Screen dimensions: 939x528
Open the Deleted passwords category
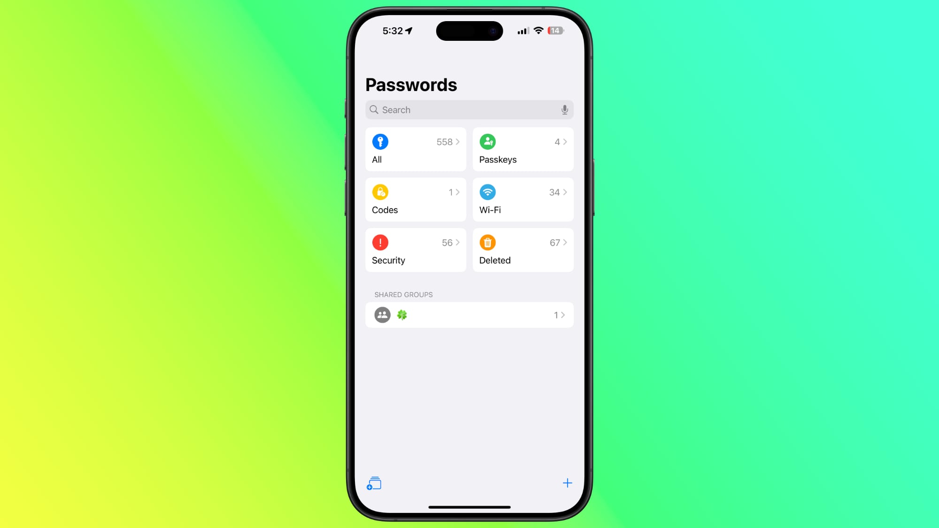pos(523,250)
